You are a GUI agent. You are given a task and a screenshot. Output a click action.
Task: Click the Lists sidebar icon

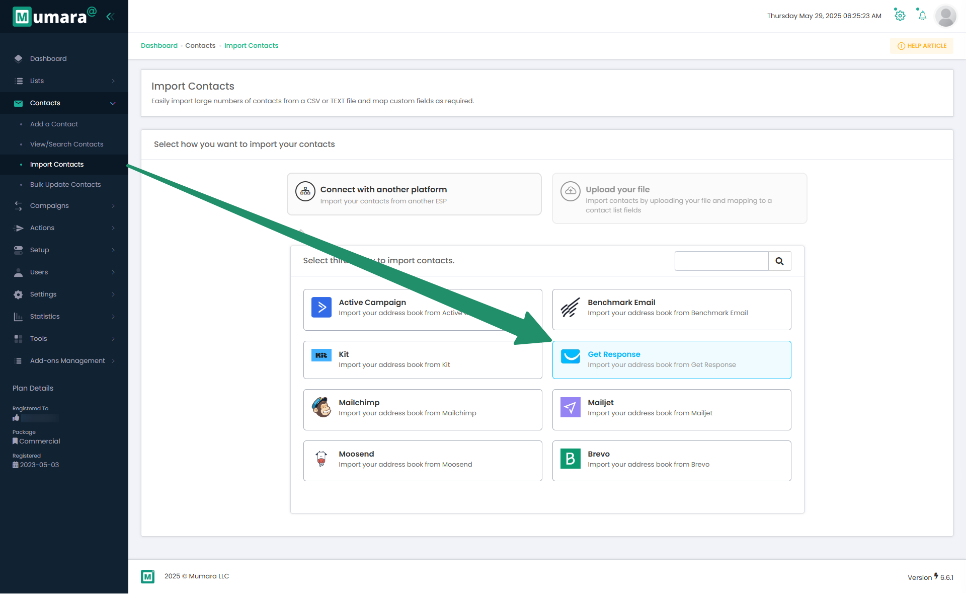[x=19, y=81]
